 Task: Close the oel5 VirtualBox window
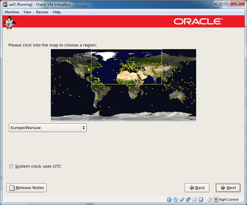click(238, 3)
